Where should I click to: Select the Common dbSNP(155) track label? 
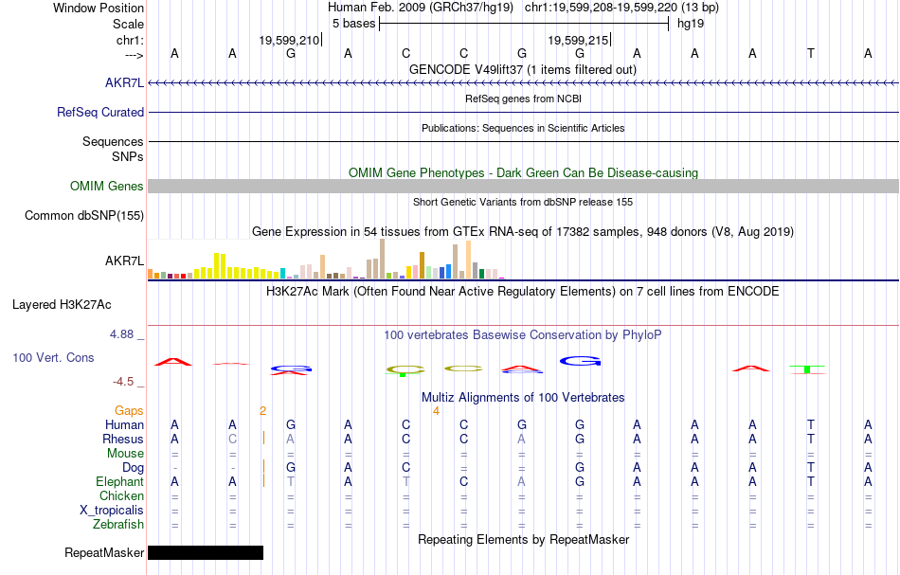pos(83,215)
